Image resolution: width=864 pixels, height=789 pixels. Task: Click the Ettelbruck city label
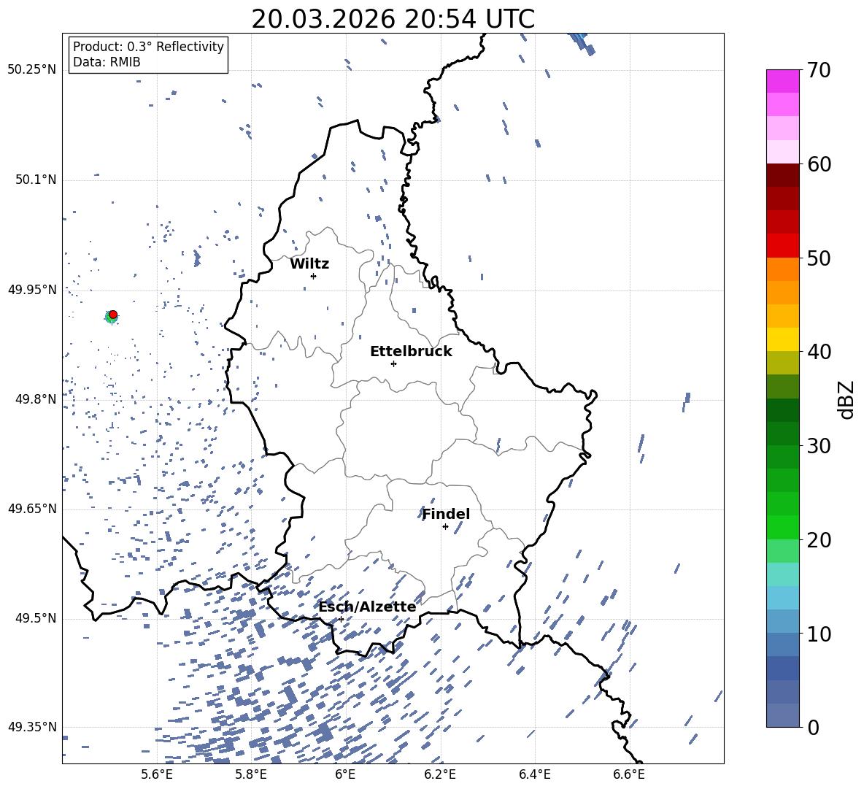(x=411, y=352)
